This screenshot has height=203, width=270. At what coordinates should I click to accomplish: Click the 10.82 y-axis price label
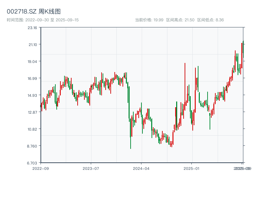click(x=32, y=129)
